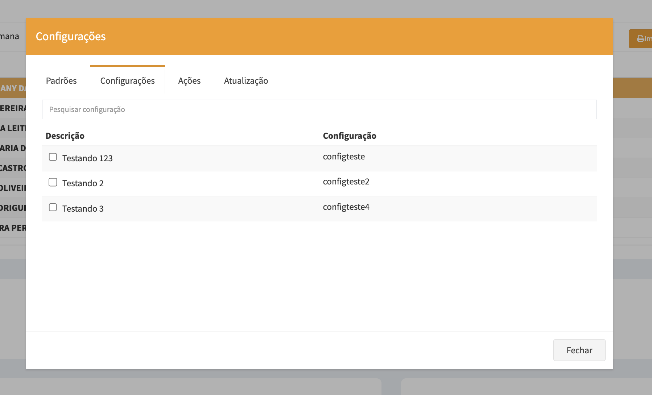Image resolution: width=652 pixels, height=395 pixels.
Task: Click the Configurações title in orange header
Action: (71, 37)
